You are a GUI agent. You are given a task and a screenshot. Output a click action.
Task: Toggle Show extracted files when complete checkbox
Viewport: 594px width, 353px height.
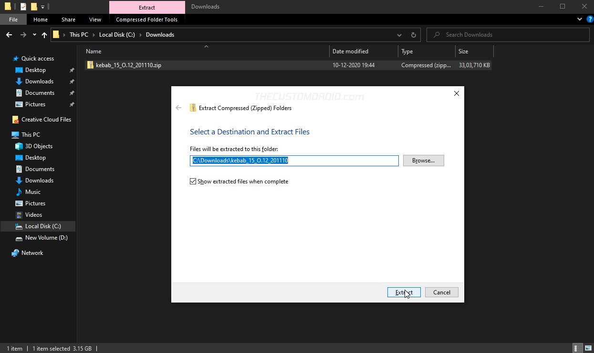(193, 182)
